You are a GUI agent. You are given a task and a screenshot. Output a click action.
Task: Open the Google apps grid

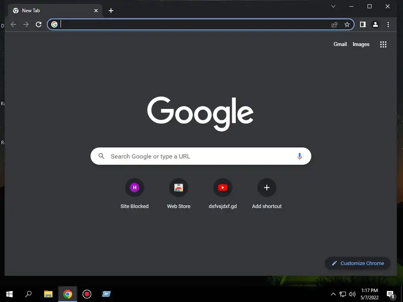click(x=383, y=44)
